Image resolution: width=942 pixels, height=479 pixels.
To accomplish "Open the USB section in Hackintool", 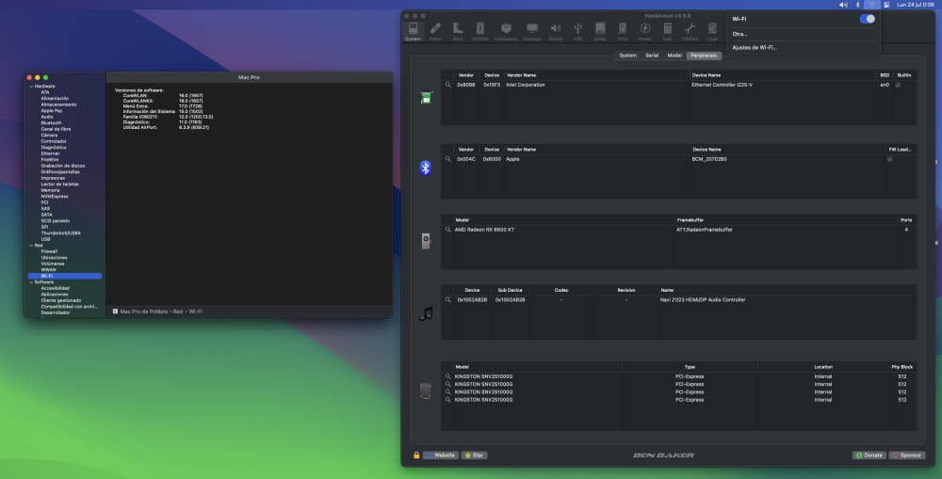I will click(577, 32).
